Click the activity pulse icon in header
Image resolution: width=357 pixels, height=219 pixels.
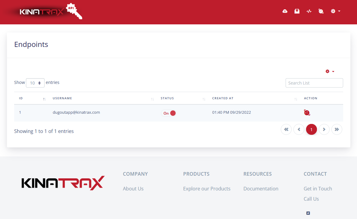click(309, 11)
